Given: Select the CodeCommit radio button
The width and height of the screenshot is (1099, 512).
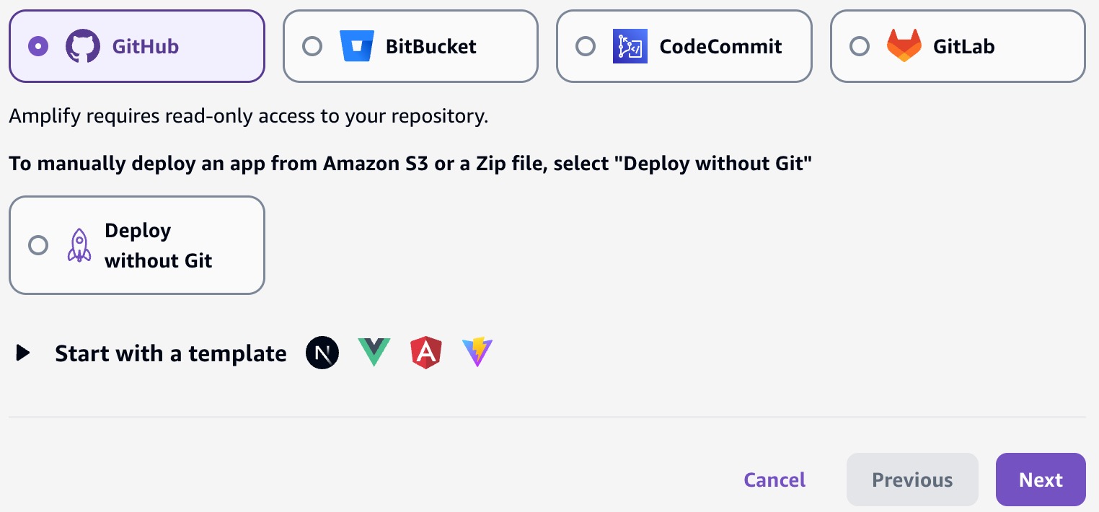Looking at the screenshot, I should click(586, 46).
